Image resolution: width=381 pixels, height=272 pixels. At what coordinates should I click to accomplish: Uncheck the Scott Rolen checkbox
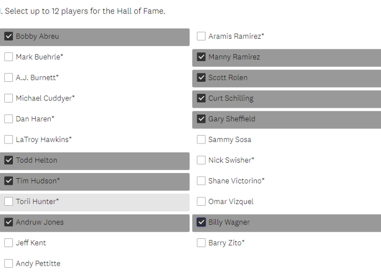click(201, 78)
